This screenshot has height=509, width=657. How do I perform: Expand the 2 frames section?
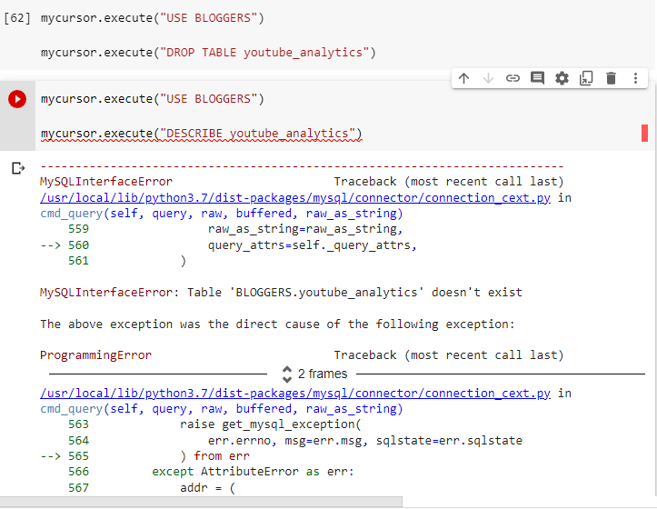(x=316, y=374)
